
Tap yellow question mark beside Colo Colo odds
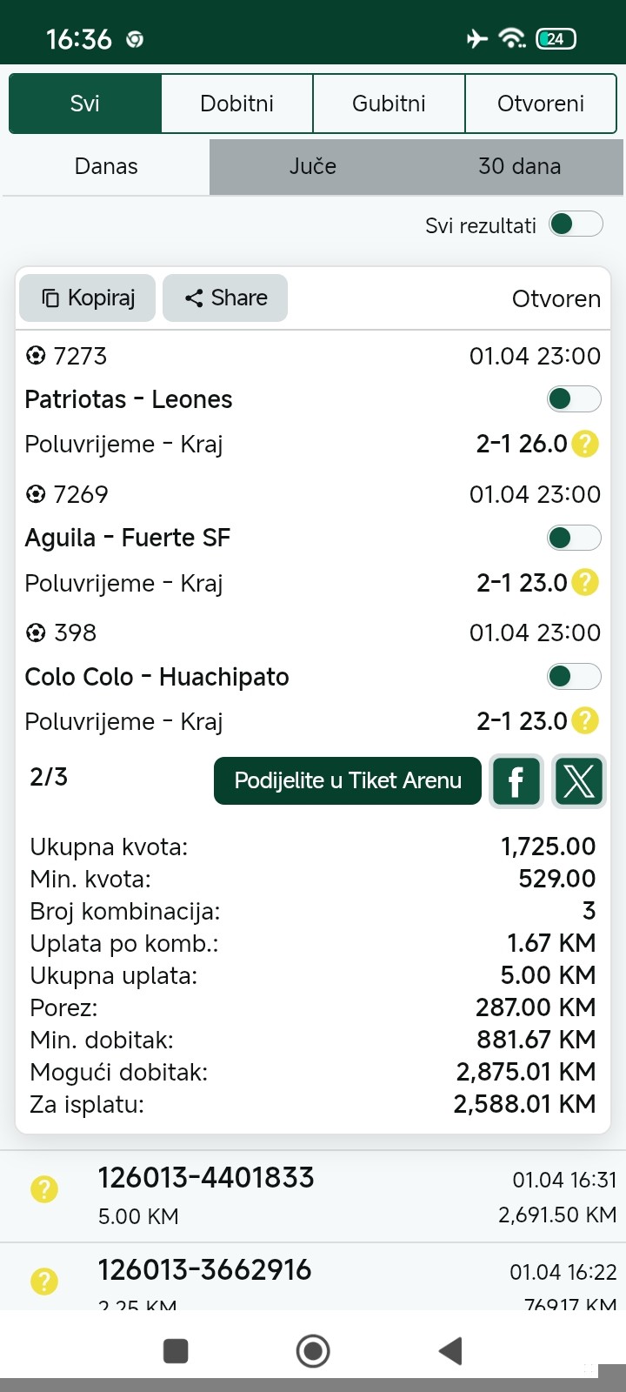click(585, 720)
